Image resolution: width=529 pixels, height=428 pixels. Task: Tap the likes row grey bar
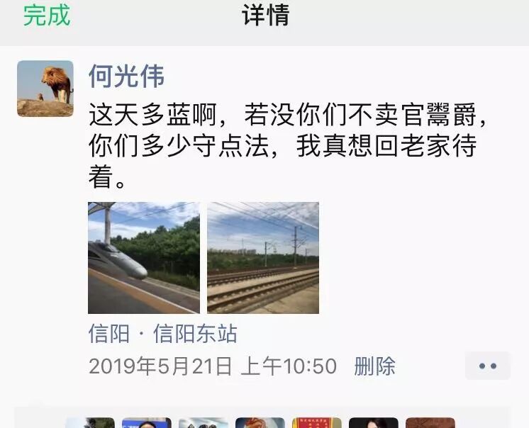[262, 418]
